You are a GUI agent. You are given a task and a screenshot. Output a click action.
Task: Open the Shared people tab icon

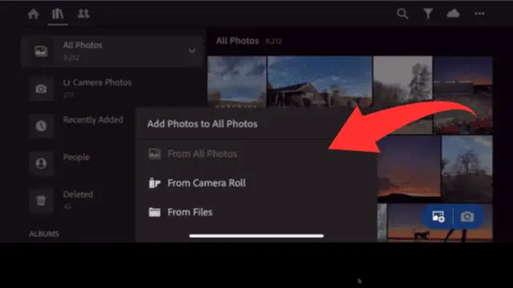[83, 14]
